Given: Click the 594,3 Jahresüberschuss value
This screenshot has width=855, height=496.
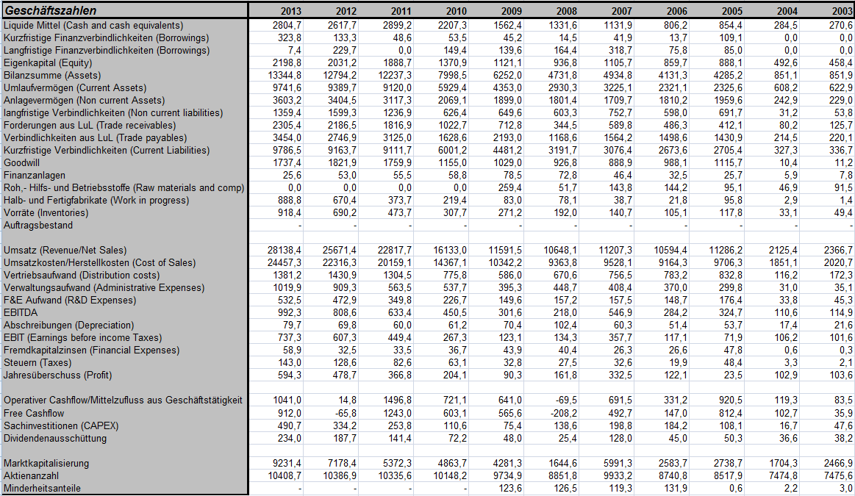Looking at the screenshot, I should tap(289, 375).
